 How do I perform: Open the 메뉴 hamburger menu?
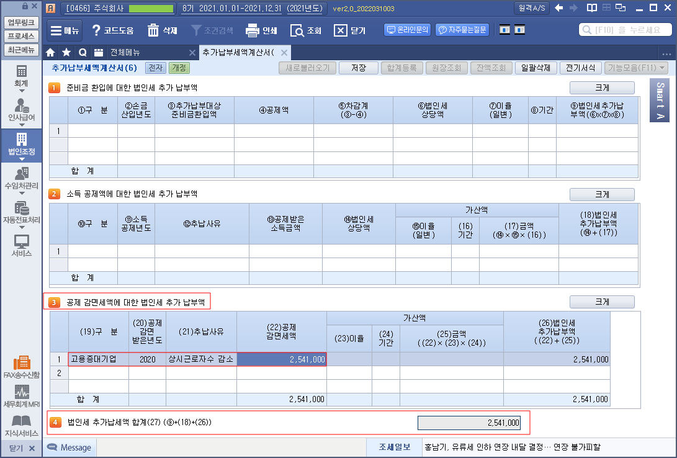(x=63, y=30)
